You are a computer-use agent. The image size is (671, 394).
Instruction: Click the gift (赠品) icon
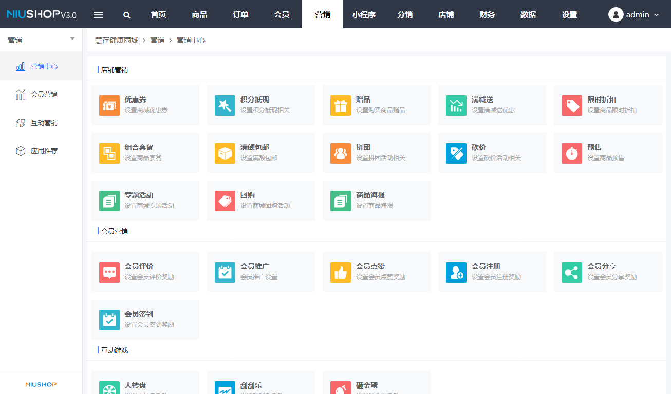(340, 105)
